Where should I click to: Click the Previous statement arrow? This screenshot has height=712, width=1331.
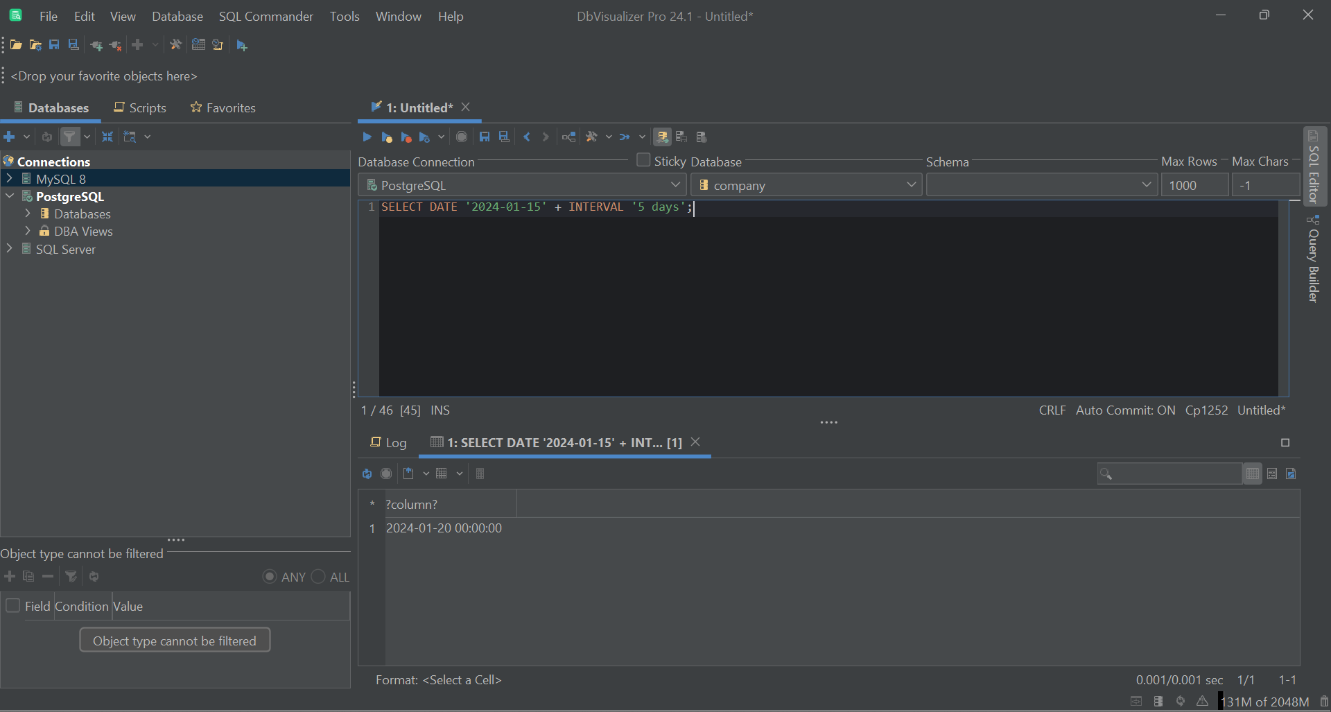click(528, 137)
